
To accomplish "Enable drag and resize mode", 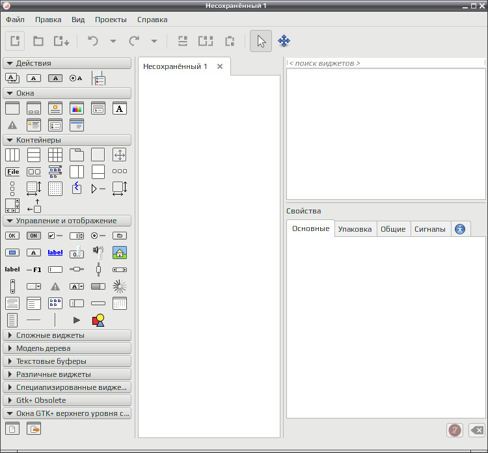I will click(284, 41).
